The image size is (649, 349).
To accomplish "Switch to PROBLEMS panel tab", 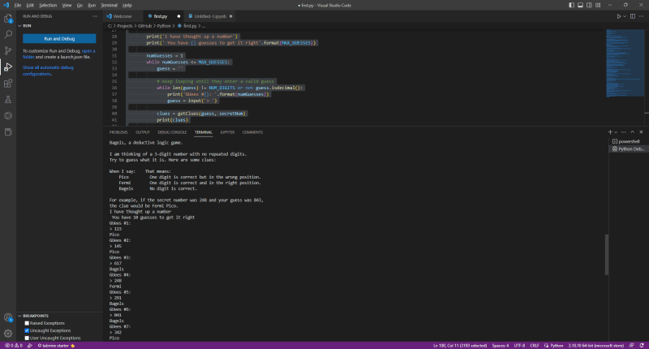I will [x=118, y=132].
